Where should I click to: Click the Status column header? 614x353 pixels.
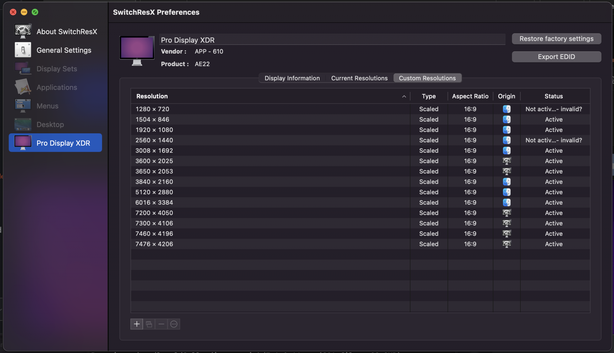click(x=554, y=96)
